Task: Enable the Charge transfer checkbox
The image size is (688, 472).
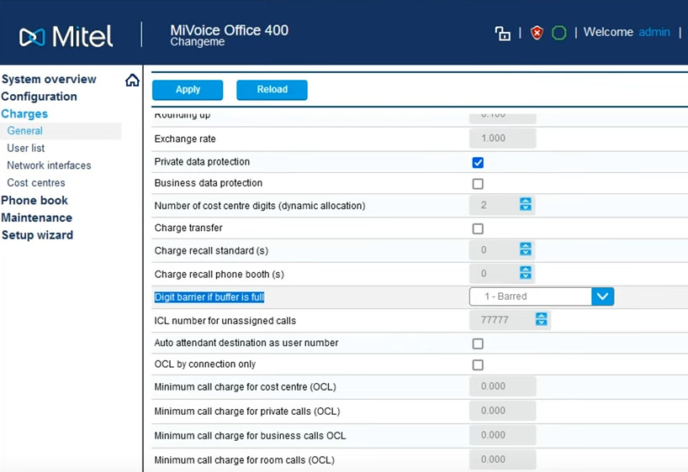Action: click(x=478, y=228)
